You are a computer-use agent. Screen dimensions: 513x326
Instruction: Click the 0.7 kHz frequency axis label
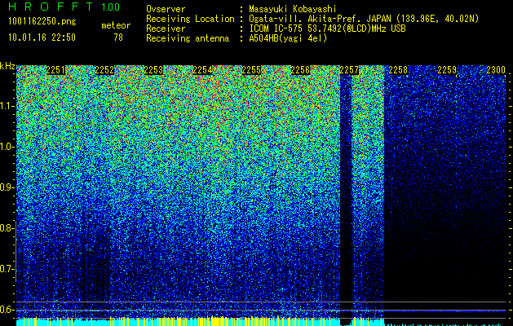point(7,269)
